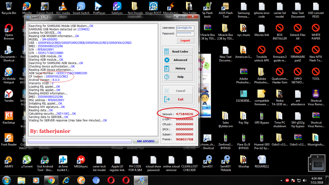The height and width of the screenshot is (185, 329).
Task: Select the USD convert PESO file
Action: (316, 10)
